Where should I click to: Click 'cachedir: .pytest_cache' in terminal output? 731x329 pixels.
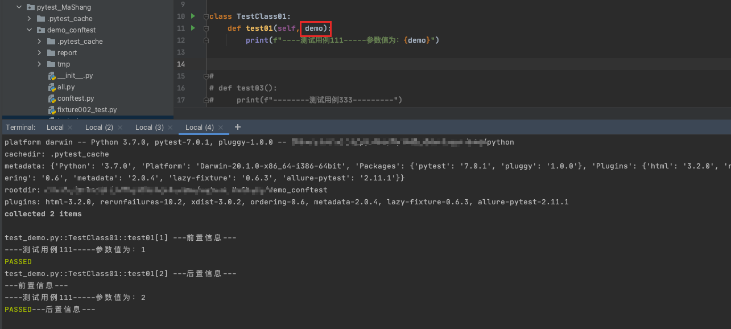click(x=56, y=154)
